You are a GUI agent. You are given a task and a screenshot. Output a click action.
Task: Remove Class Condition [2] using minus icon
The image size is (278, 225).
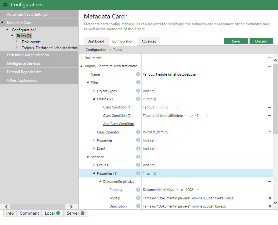(x=269, y=116)
